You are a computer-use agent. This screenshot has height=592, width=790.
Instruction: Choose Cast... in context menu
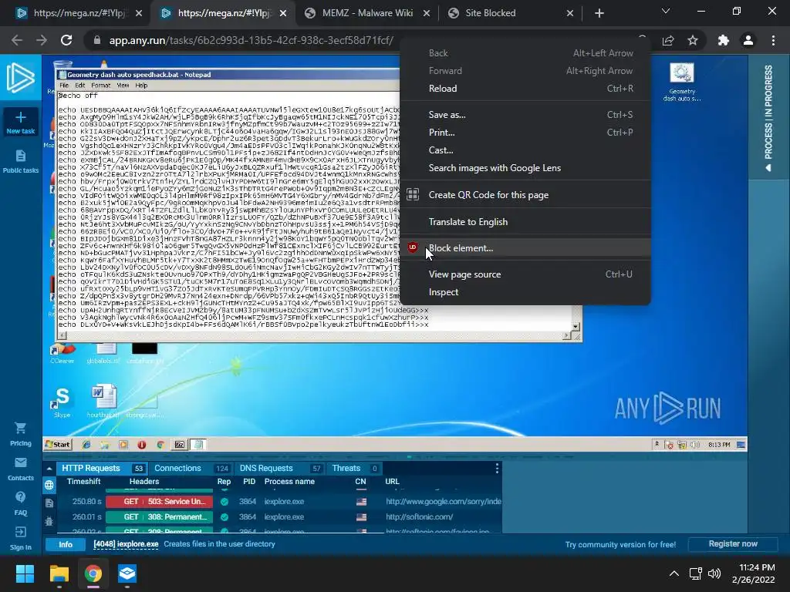point(525,150)
